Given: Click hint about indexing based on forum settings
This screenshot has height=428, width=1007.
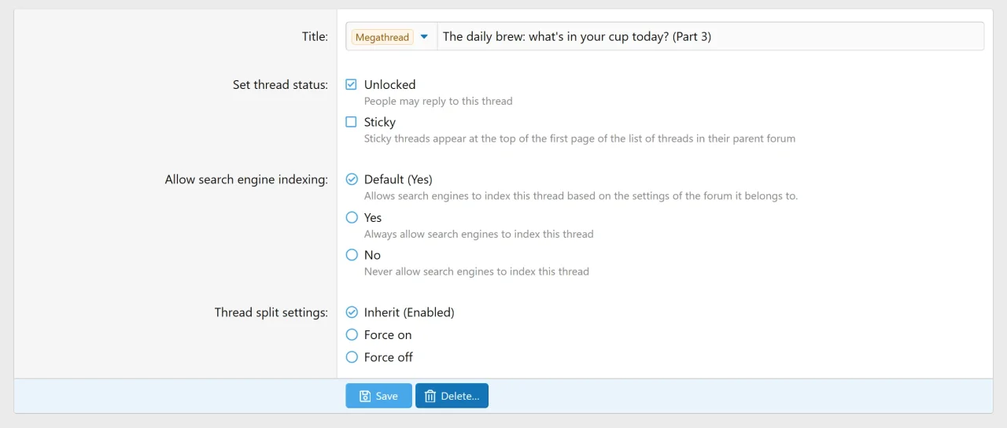Looking at the screenshot, I should tap(581, 196).
